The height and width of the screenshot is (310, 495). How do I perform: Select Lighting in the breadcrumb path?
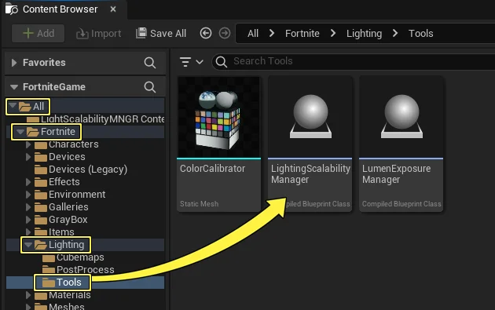364,34
